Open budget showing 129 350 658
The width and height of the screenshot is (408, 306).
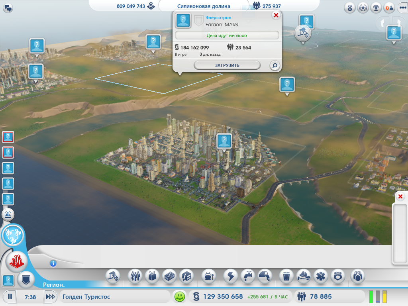point(241,296)
